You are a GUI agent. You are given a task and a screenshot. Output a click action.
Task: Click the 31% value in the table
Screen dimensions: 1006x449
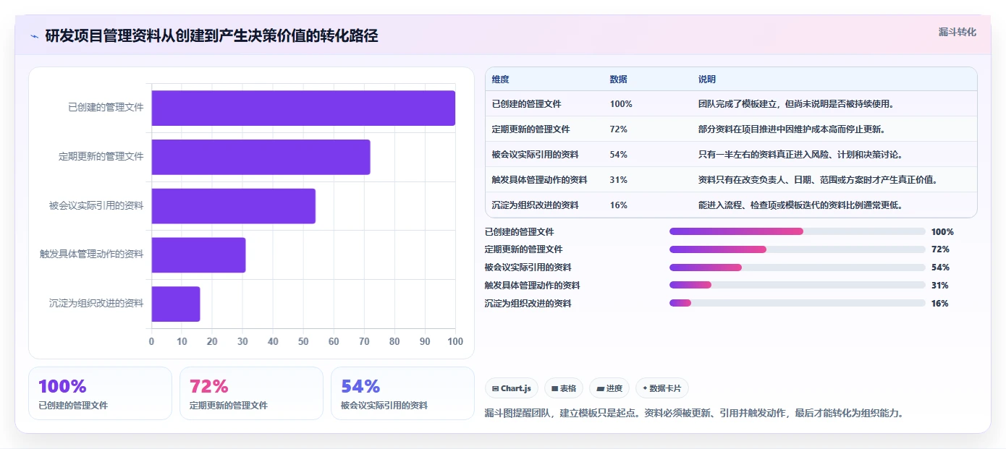618,180
